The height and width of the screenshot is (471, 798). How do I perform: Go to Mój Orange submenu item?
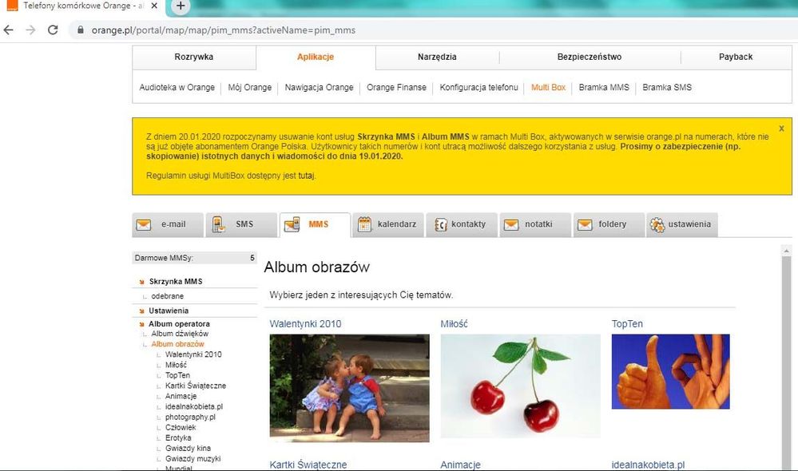250,88
